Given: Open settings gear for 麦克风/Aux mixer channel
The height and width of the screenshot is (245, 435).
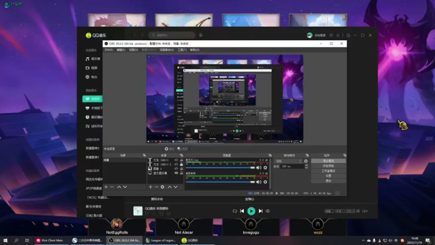Looking at the screenshot, I should (265, 168).
